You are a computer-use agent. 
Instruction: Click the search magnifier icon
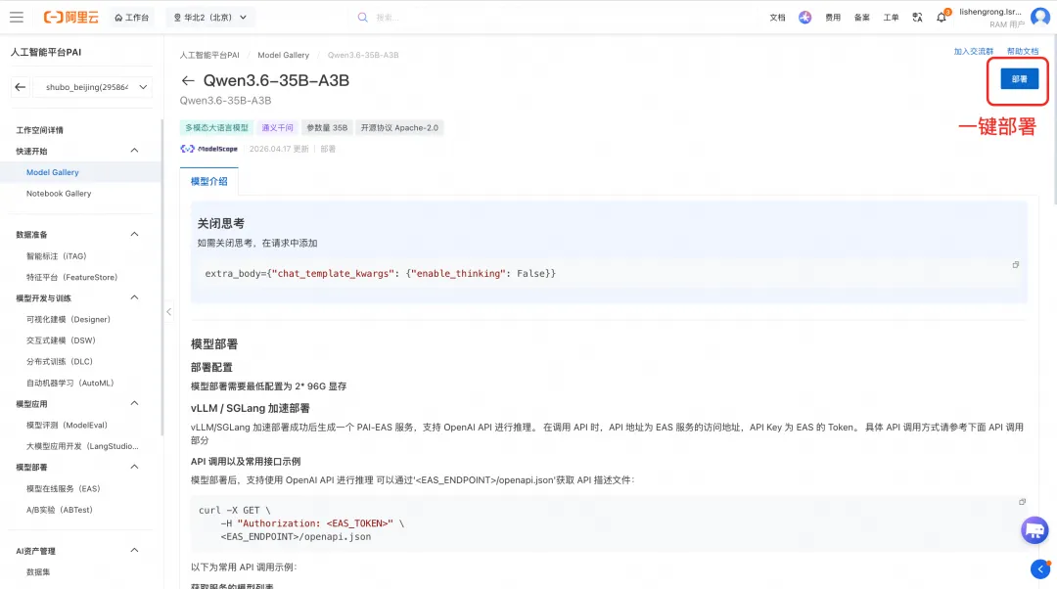pyautogui.click(x=363, y=18)
